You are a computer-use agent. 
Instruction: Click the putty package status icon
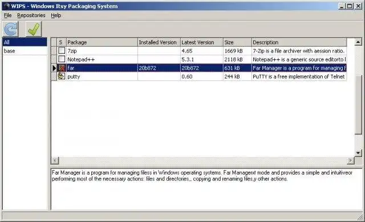click(62, 76)
